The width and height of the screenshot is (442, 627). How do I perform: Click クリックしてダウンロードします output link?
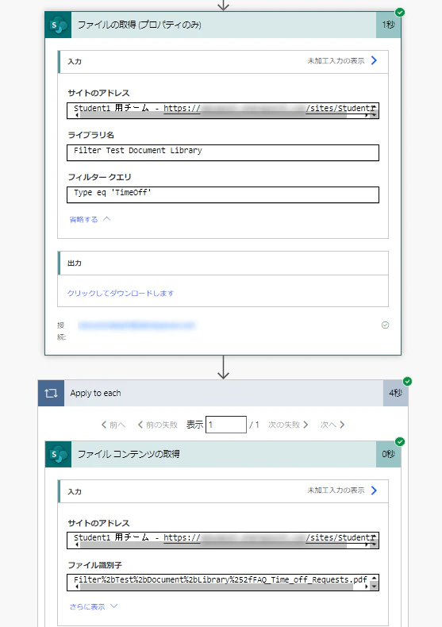pyautogui.click(x=121, y=293)
